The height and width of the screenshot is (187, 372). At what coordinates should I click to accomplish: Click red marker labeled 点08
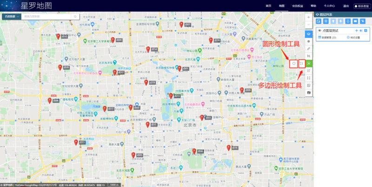point(50,101)
